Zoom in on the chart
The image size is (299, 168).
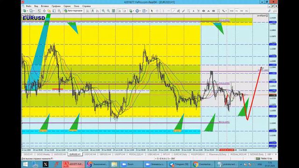(x=103, y=11)
